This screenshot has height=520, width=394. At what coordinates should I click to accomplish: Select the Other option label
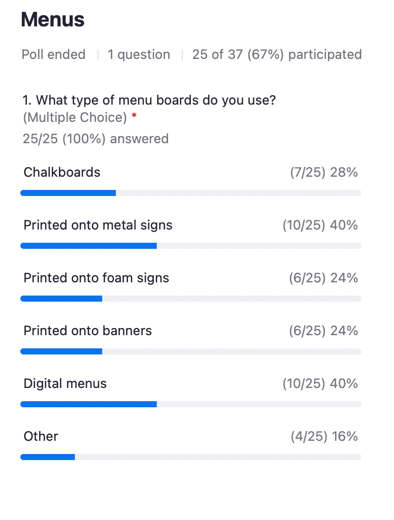[x=41, y=436]
